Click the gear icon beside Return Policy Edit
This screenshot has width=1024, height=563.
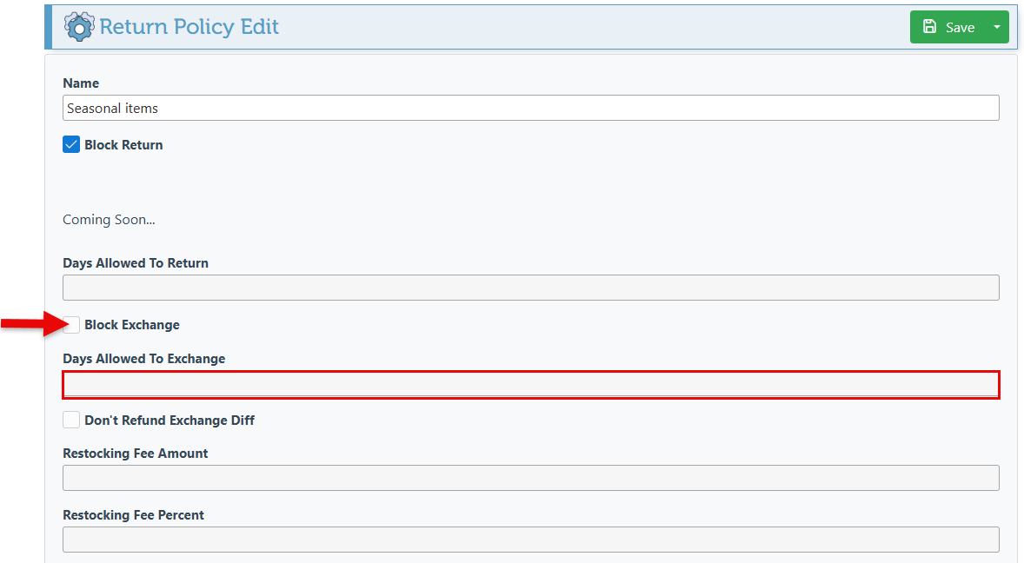(79, 27)
